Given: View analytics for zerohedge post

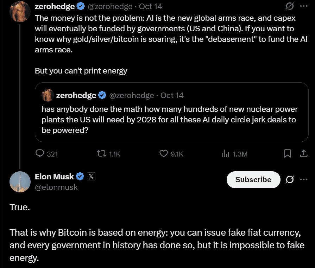Looking at the screenshot, I should click(225, 153).
